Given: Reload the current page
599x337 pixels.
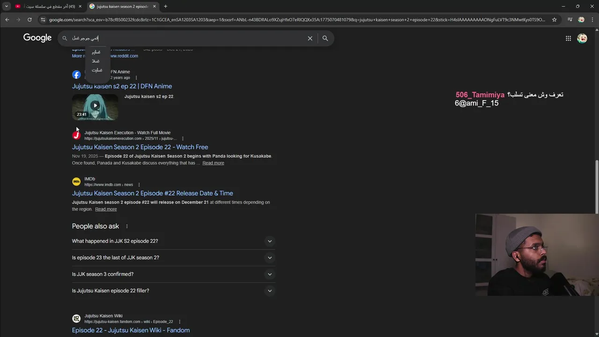Looking at the screenshot, I should 29,20.
